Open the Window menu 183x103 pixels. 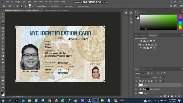point(57,2)
